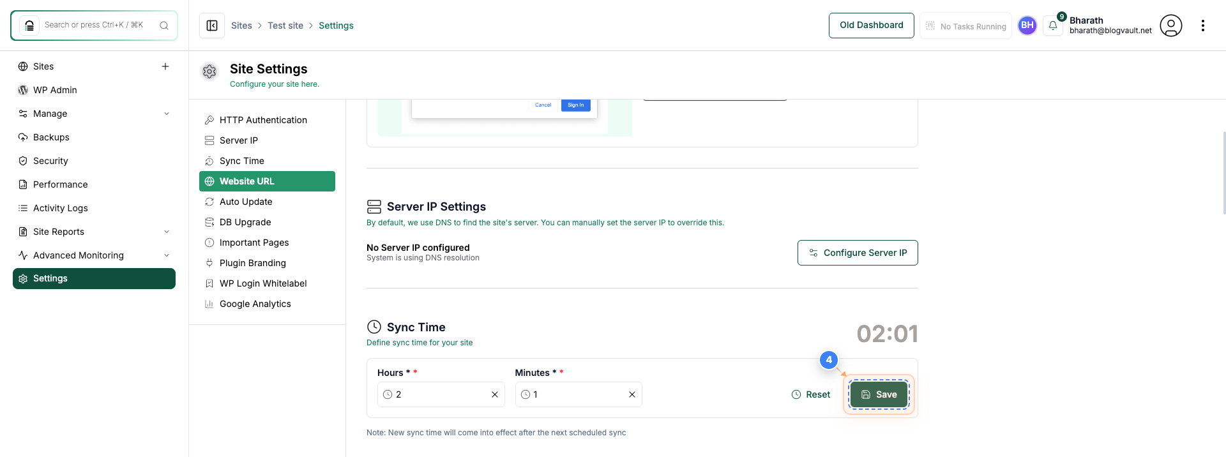Click No Tasks Running indicator
This screenshot has height=457, width=1226.
tap(965, 26)
